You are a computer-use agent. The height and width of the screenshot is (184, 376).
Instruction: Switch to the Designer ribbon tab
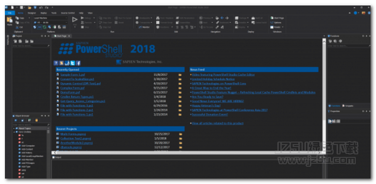pyautogui.click(x=32, y=13)
